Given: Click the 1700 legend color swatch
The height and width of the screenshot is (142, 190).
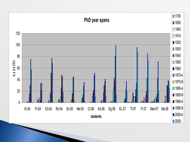Looking at the screenshot, I should click(x=173, y=16).
